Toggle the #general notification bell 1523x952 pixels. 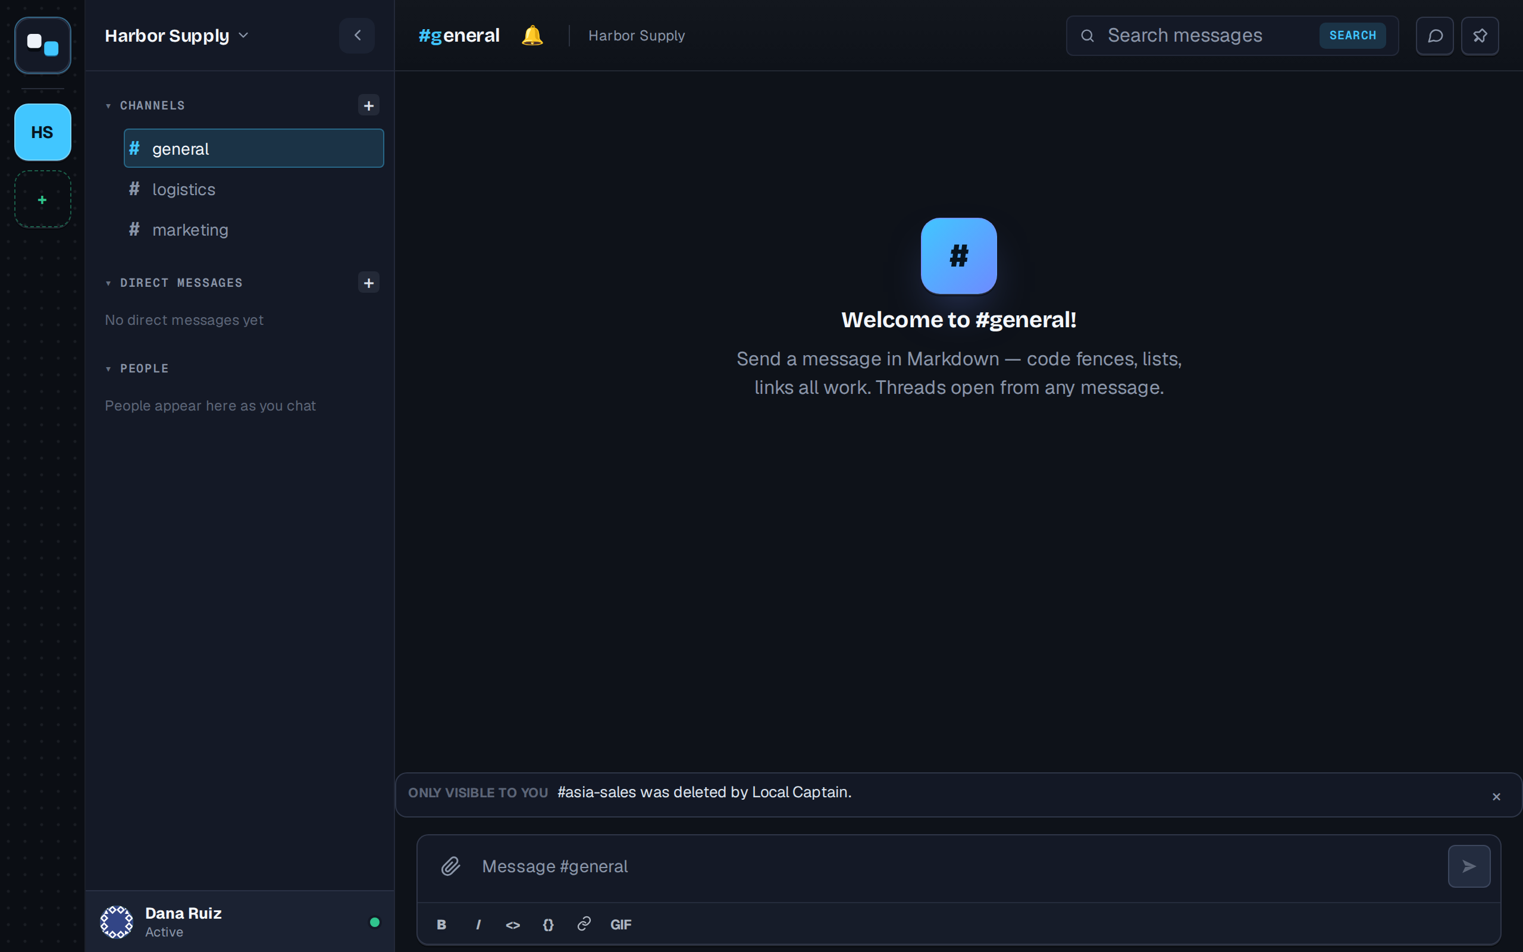pos(532,35)
